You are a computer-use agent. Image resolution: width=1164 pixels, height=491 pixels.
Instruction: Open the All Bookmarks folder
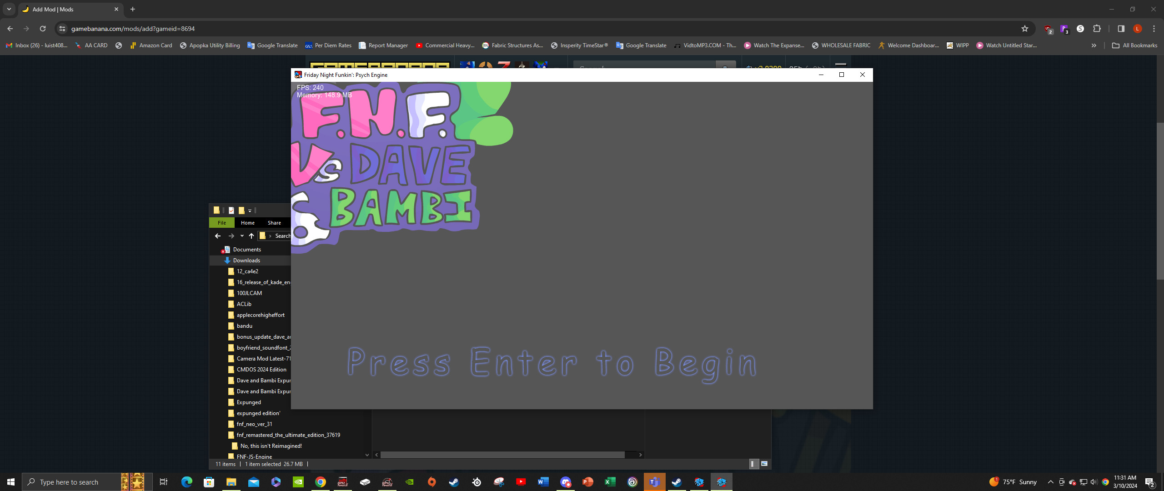pyautogui.click(x=1134, y=45)
